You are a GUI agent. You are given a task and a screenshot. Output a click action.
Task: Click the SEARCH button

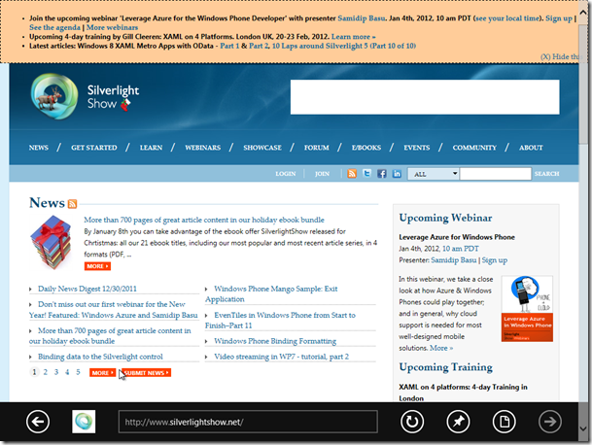546,174
